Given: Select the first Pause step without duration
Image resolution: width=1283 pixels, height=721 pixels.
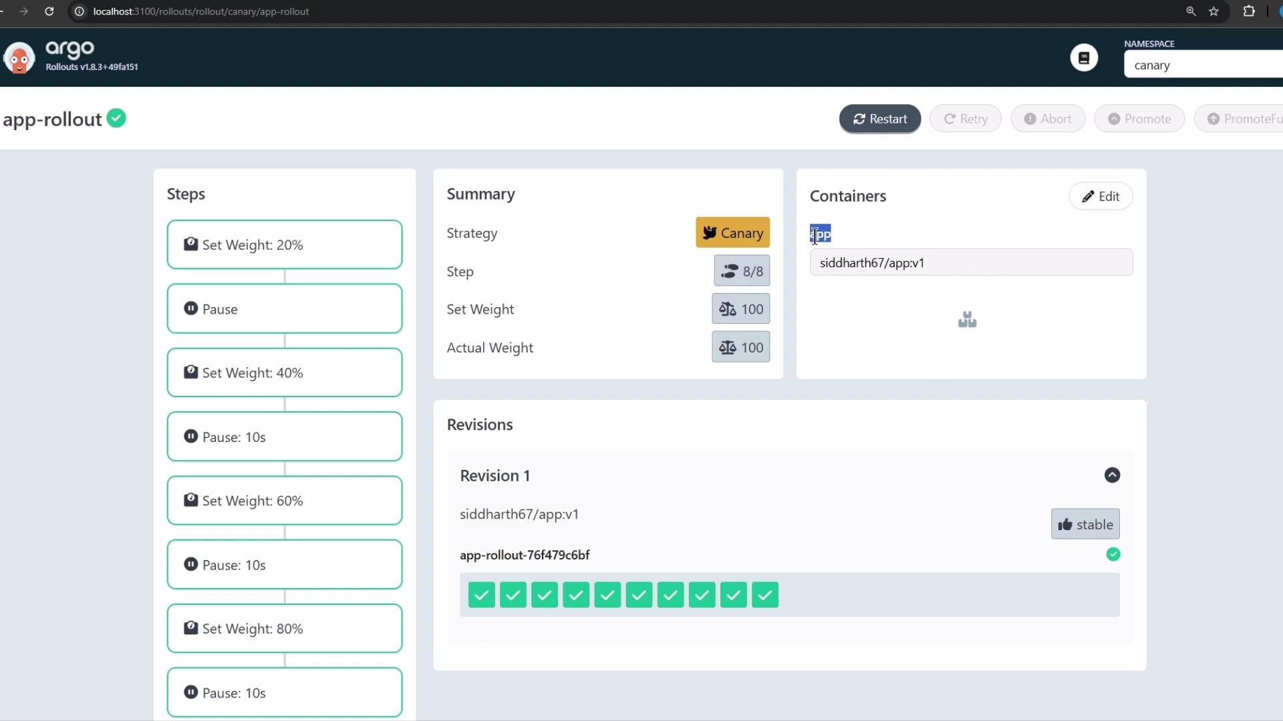Looking at the screenshot, I should (x=285, y=309).
